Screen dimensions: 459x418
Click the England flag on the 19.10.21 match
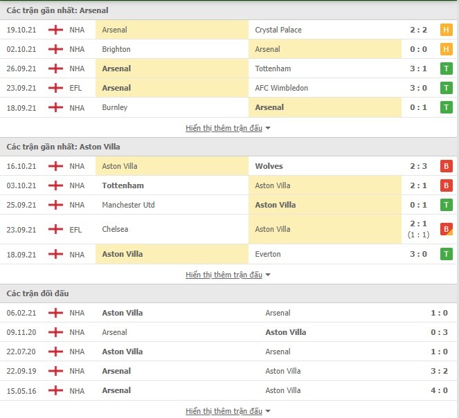[55, 30]
